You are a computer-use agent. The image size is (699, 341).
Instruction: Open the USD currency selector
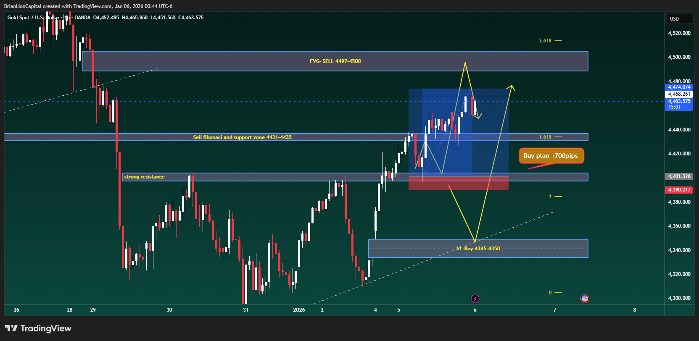679,18
